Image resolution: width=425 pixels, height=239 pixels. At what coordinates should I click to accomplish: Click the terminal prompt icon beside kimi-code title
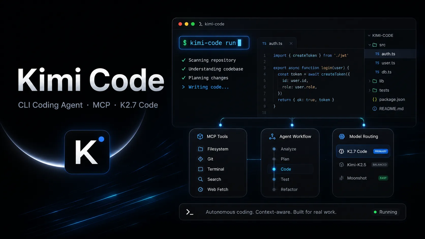click(201, 24)
